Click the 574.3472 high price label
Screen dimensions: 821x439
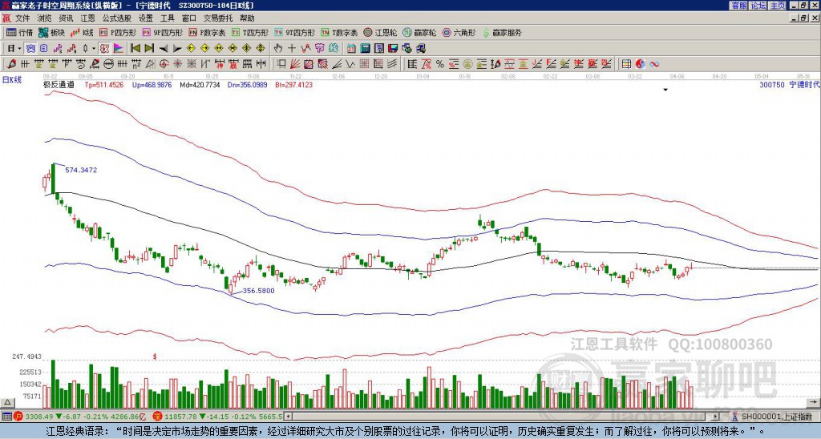click(x=81, y=170)
